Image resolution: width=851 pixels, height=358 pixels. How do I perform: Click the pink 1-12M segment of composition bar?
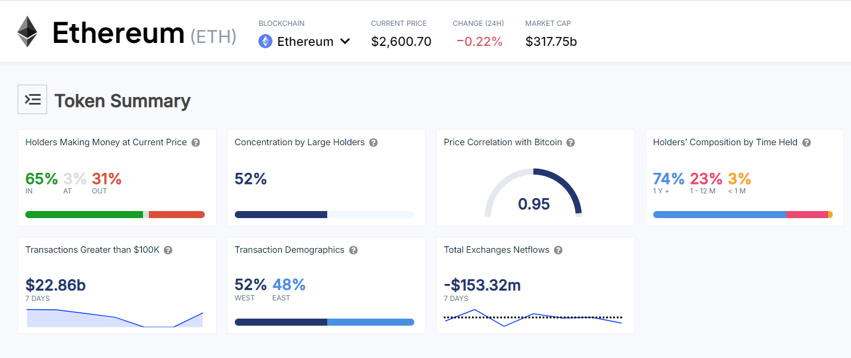807,215
